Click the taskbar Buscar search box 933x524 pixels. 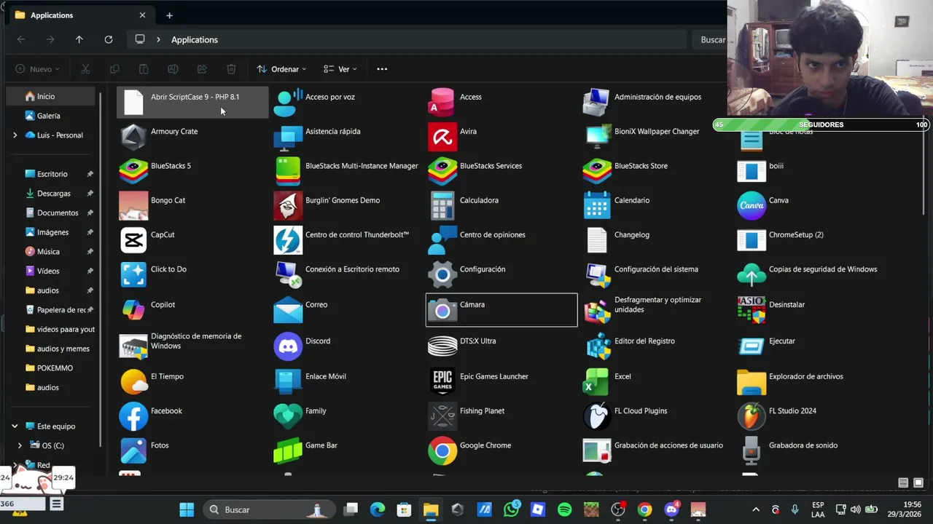(x=268, y=509)
